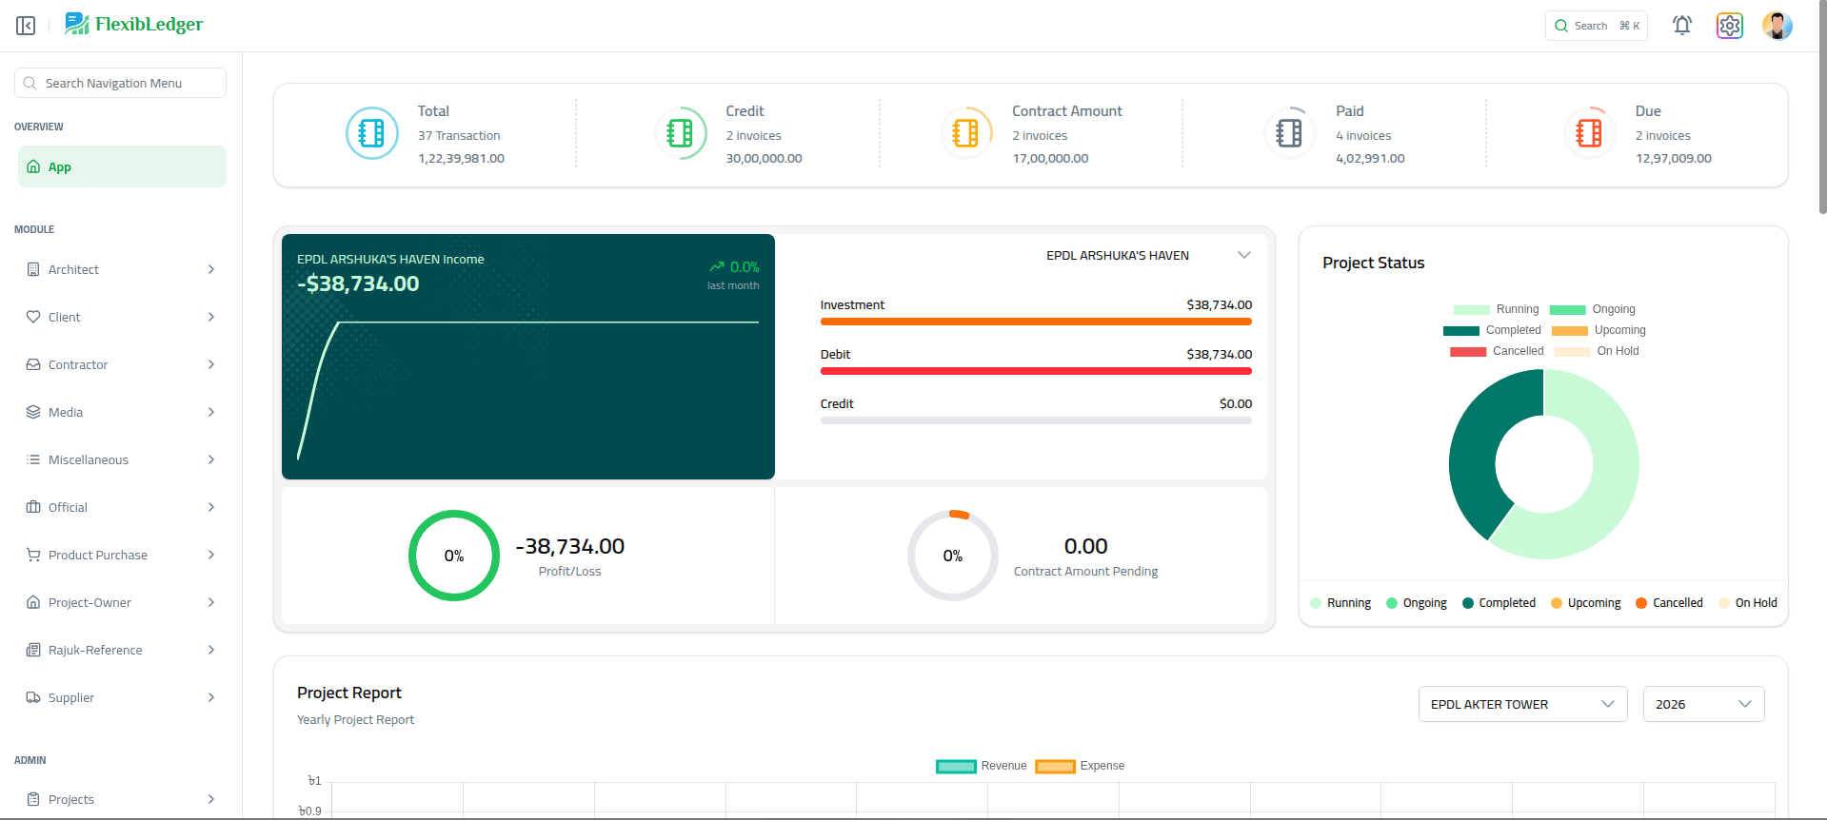This screenshot has width=1827, height=820.
Task: Click the red Due invoices icon
Action: pos(1588,133)
